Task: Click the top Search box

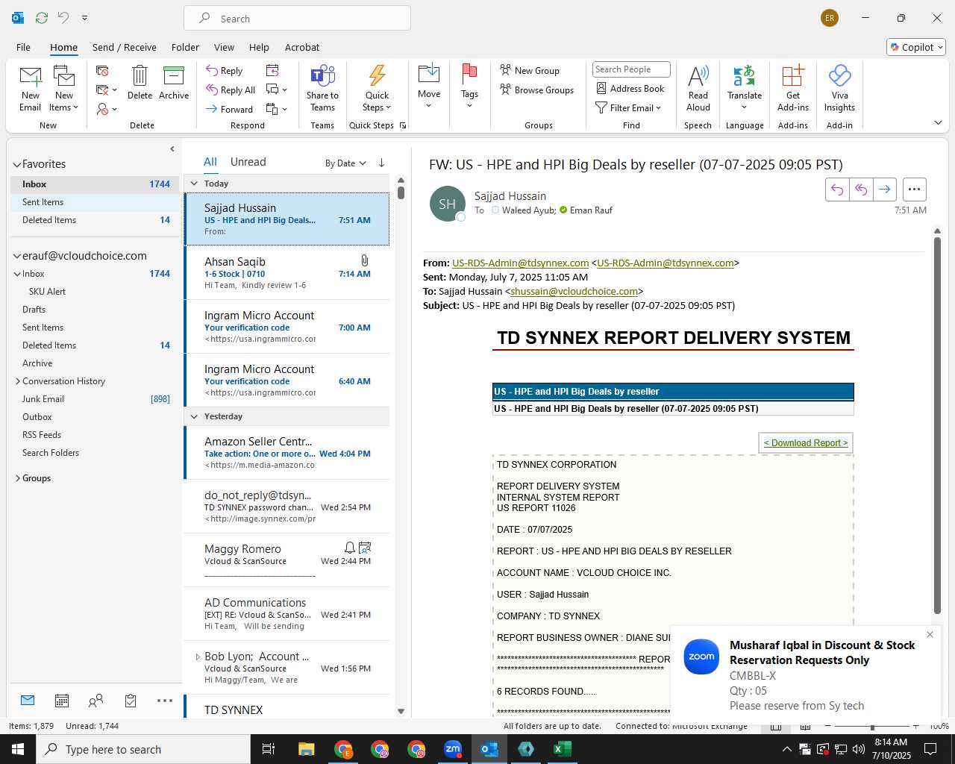Action: 297,19
